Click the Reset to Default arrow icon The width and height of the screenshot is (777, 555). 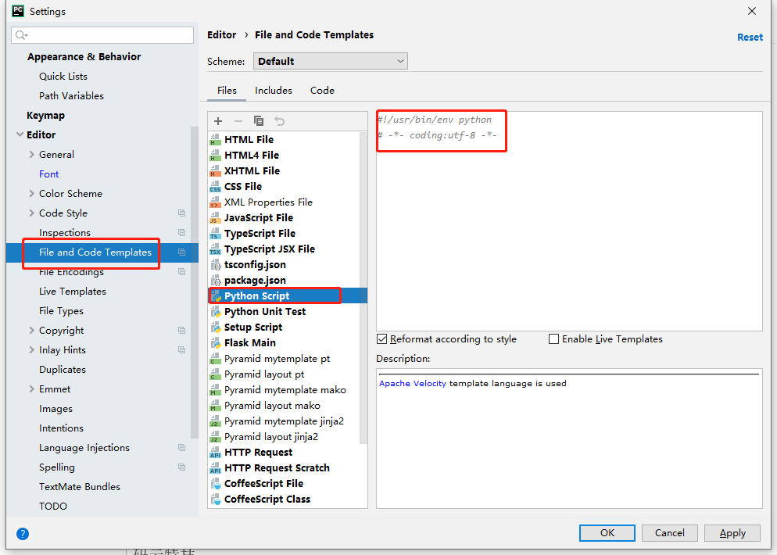[x=280, y=121]
